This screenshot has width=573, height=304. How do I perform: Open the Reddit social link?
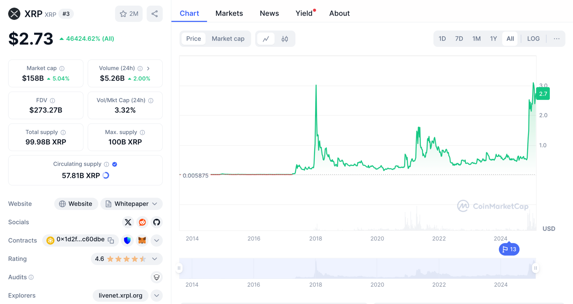click(142, 222)
